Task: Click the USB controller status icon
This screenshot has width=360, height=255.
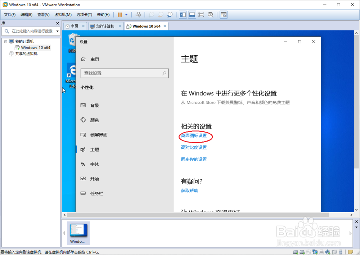Action: [x=341, y=252]
